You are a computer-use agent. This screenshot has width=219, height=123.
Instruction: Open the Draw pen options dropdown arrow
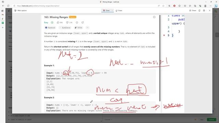112,11
